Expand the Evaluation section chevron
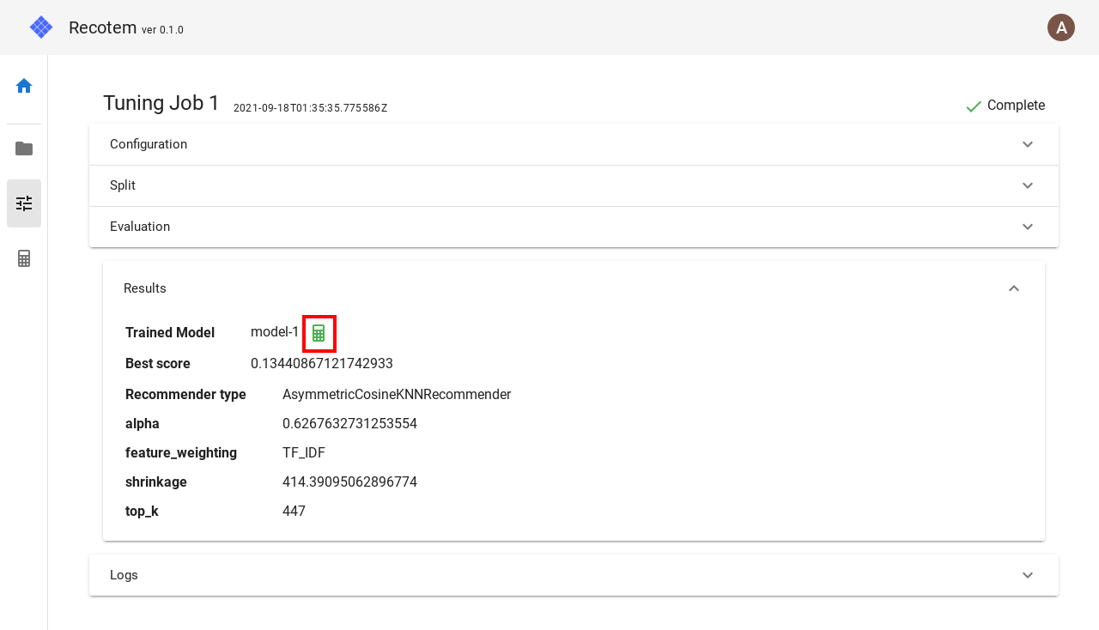 (x=1028, y=227)
